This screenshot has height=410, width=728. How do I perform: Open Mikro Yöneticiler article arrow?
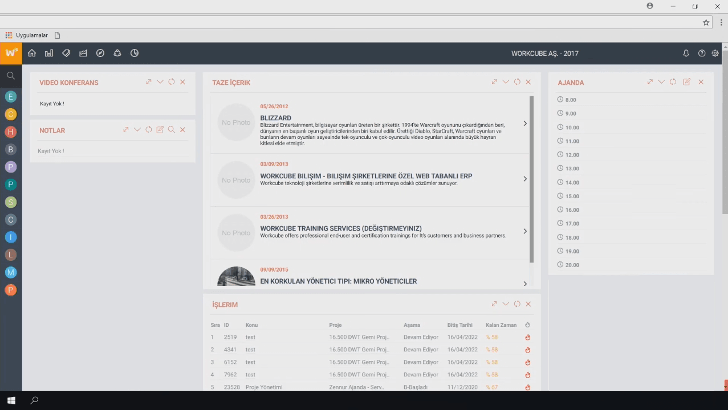click(525, 284)
